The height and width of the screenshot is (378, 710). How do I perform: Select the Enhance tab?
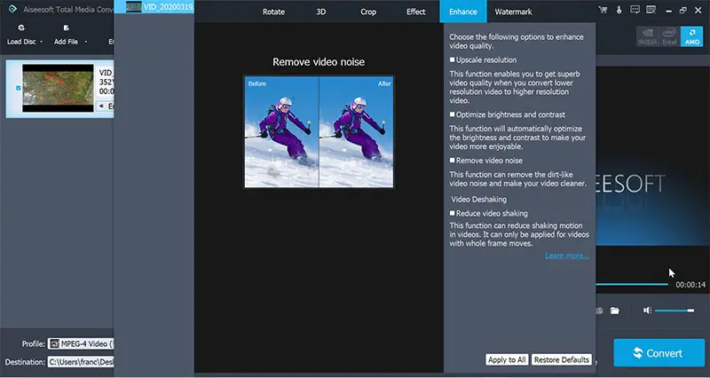pos(462,12)
